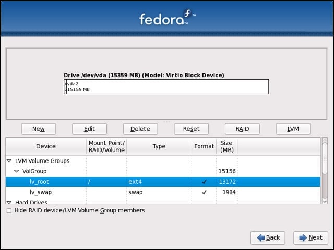Click the Fedora logo in the header
Viewport: 334px width, 250px height.
[x=168, y=17]
